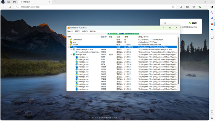This screenshot has width=215, height=121.
Task: Click the Sandboxie process list vertical scrollbar
Action: (x=178, y=60)
